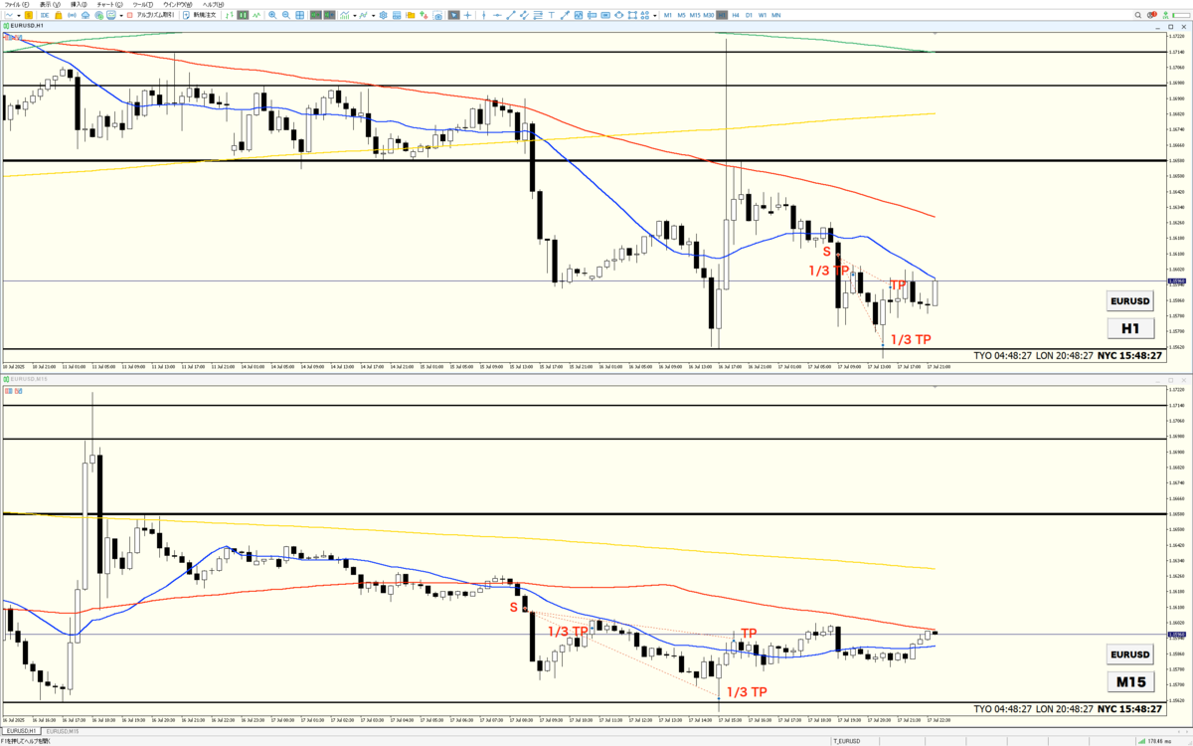Screen dimensions: 1193x746
Task: Select the equidistant channel tool
Action: pyautogui.click(x=524, y=15)
